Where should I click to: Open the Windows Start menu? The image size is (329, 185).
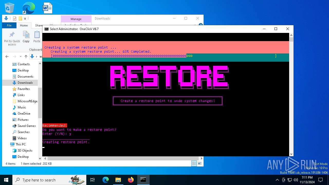click(x=6, y=180)
